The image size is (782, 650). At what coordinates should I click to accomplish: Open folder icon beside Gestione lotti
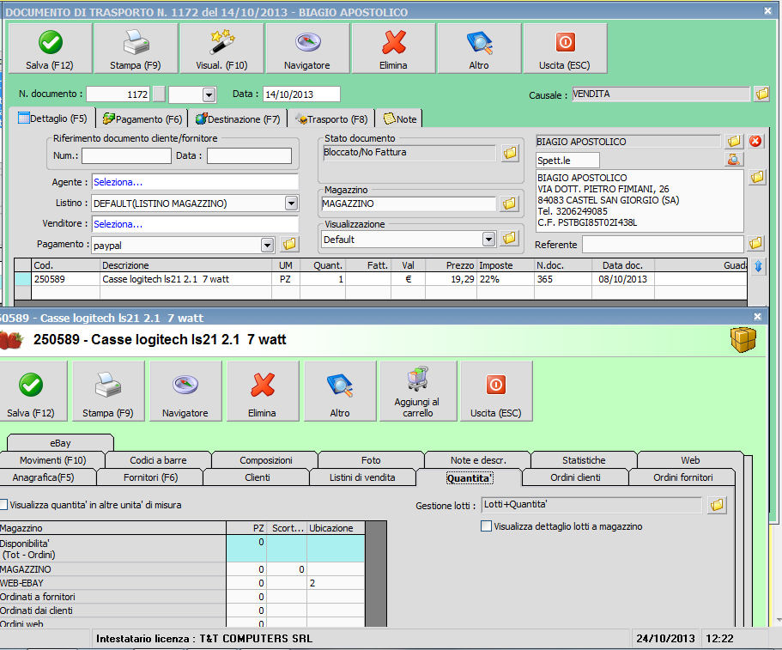[x=717, y=506]
